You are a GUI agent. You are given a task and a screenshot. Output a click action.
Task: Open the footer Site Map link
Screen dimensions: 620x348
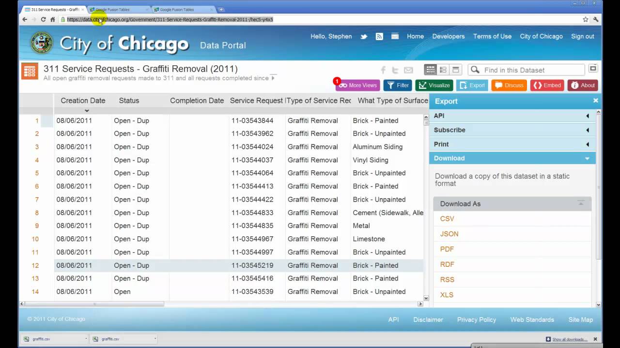tap(581, 319)
